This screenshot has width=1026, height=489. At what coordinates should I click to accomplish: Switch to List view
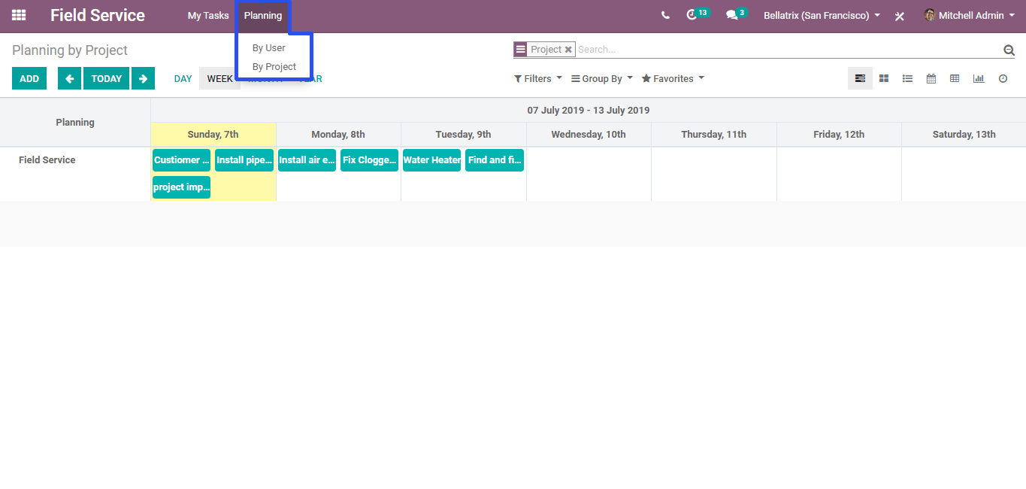click(907, 78)
